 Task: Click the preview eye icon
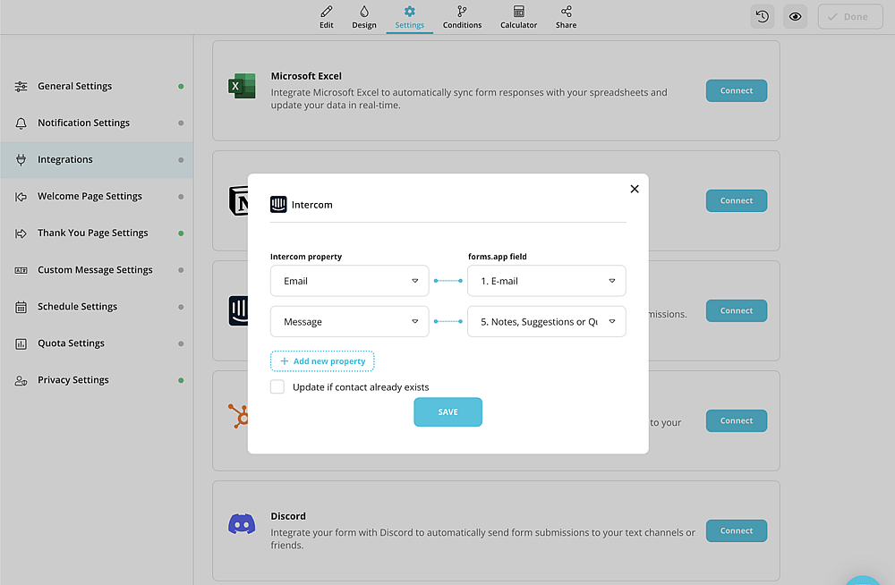point(795,17)
